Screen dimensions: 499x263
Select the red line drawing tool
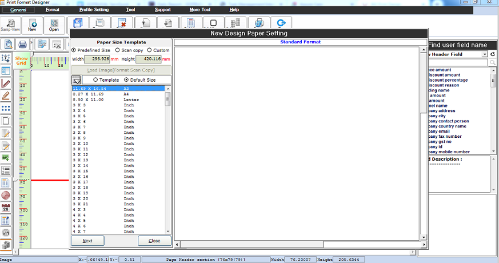(x=6, y=83)
